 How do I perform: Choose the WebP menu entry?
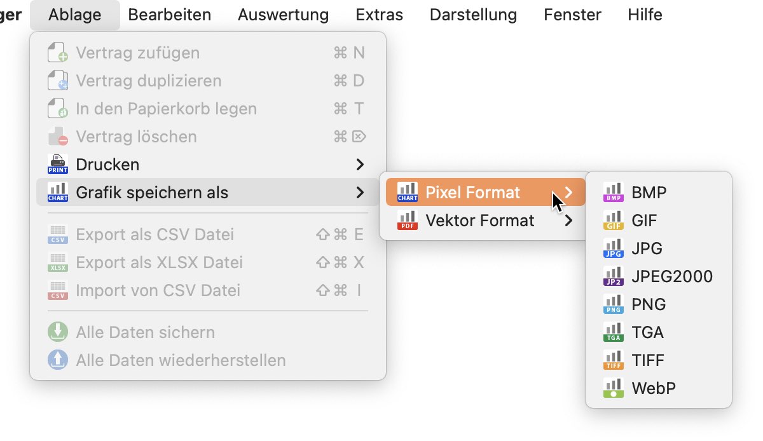point(659,388)
